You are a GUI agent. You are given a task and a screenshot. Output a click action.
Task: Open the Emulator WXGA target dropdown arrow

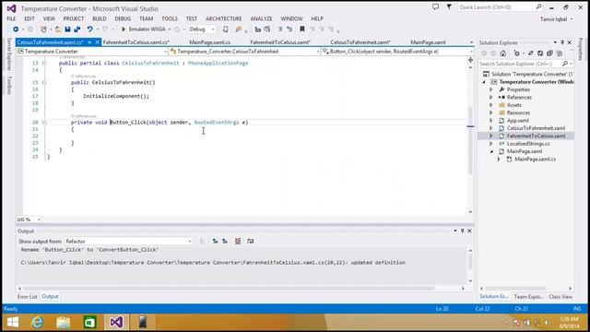point(170,30)
